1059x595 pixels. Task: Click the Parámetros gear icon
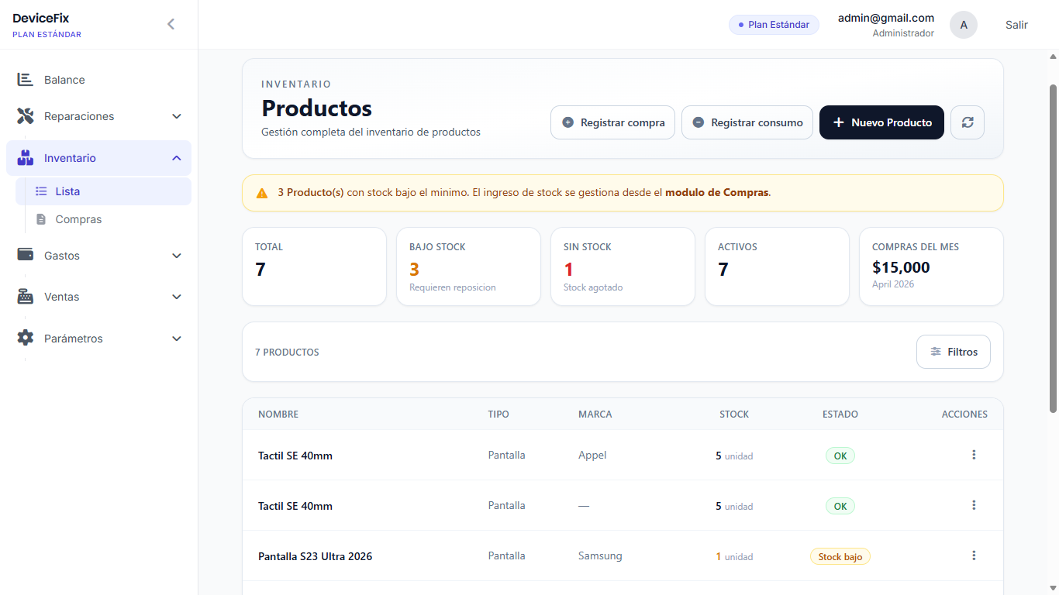pyautogui.click(x=25, y=339)
